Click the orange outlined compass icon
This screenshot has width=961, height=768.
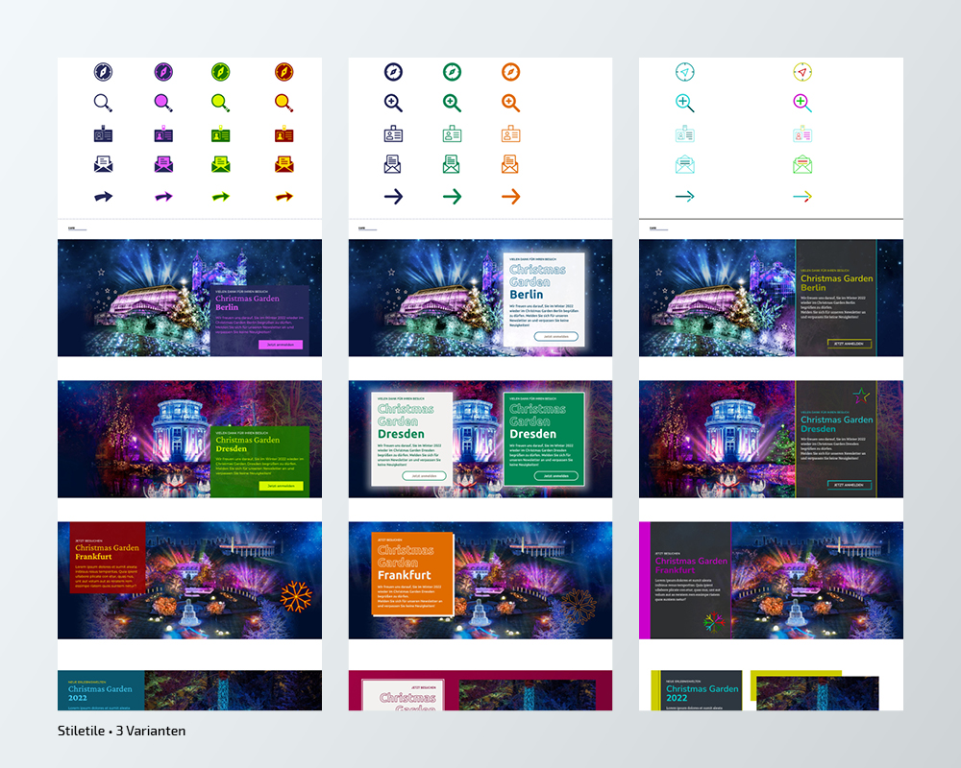pyautogui.click(x=510, y=72)
